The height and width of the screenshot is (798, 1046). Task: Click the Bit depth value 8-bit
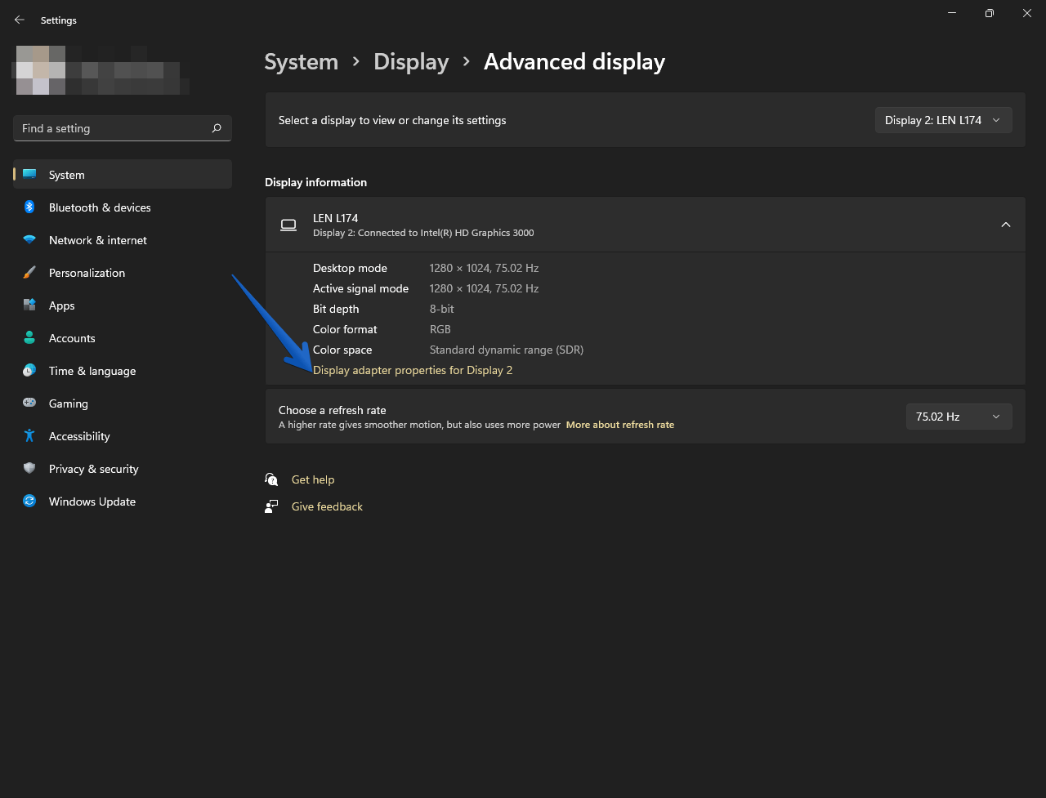tap(441, 309)
